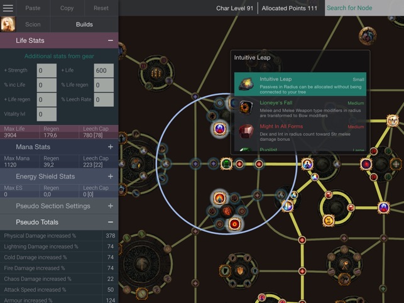Edit the % inc Life field

[46, 85]
